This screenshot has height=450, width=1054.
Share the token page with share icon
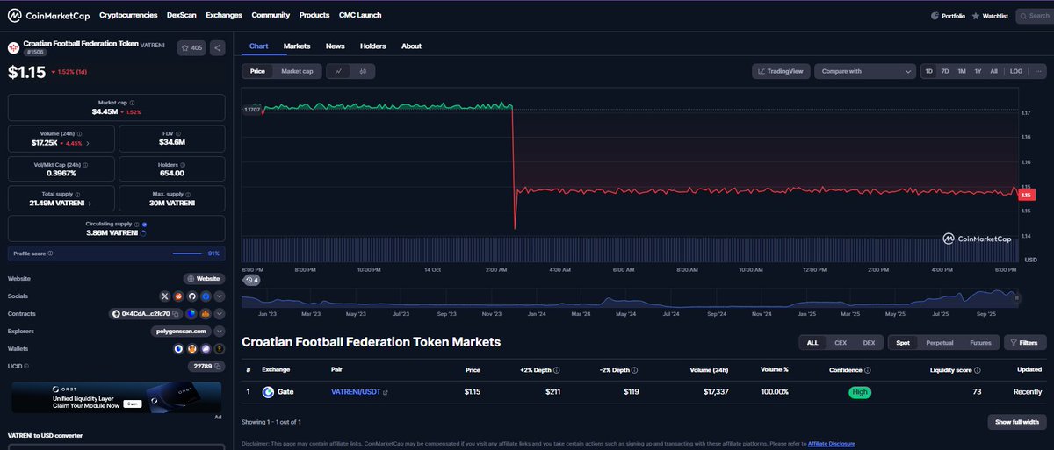click(x=217, y=48)
